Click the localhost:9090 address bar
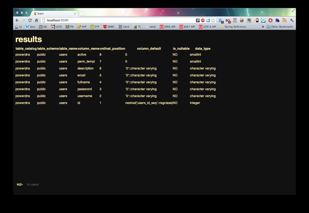 [118, 20]
